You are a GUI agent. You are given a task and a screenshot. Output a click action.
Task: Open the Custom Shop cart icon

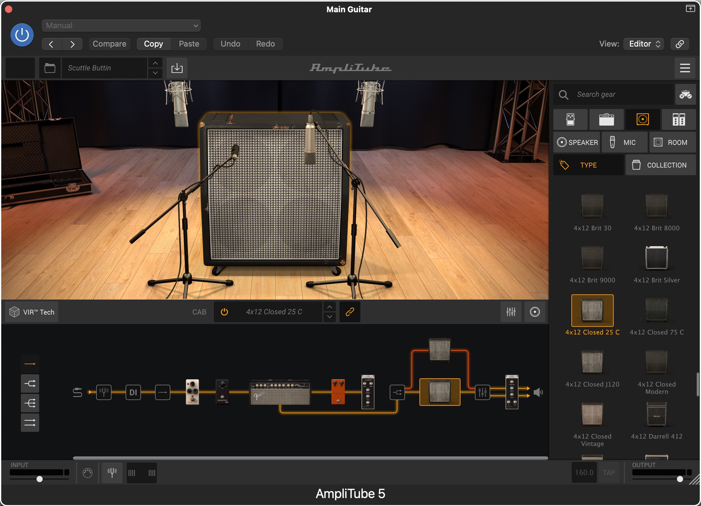click(685, 95)
